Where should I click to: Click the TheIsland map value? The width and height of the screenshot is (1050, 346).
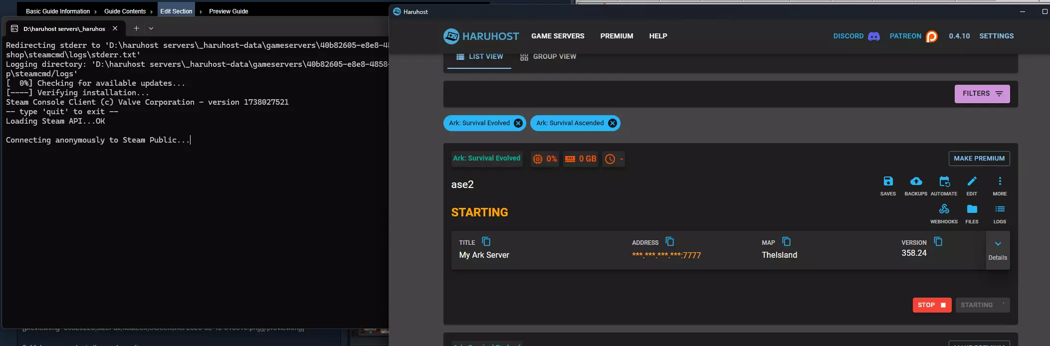[779, 255]
